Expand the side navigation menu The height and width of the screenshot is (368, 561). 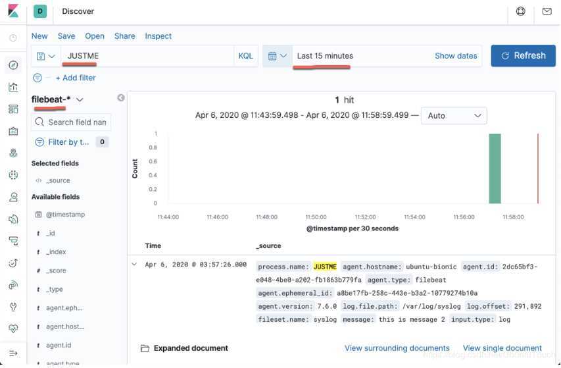point(13,354)
